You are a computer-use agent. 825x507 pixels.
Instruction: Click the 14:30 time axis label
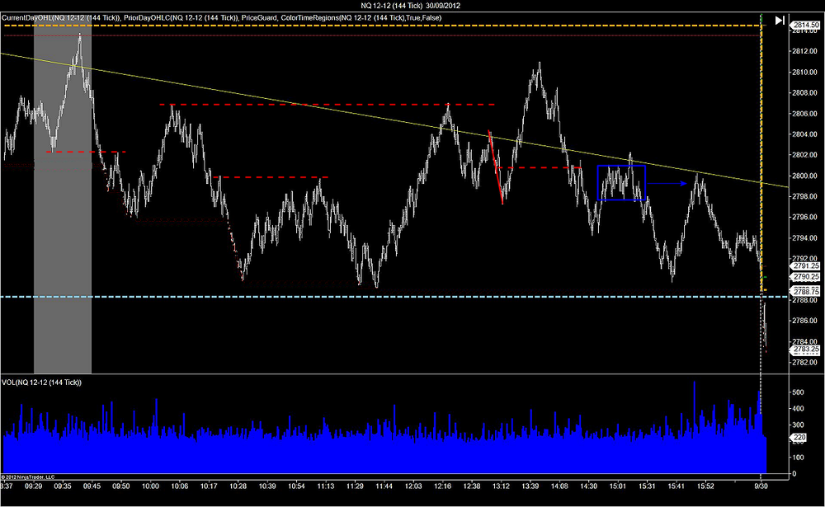point(589,486)
